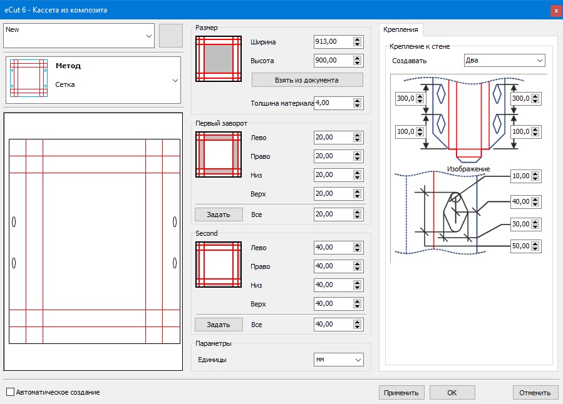Increase Первый заворот Все value

[x=357, y=211]
